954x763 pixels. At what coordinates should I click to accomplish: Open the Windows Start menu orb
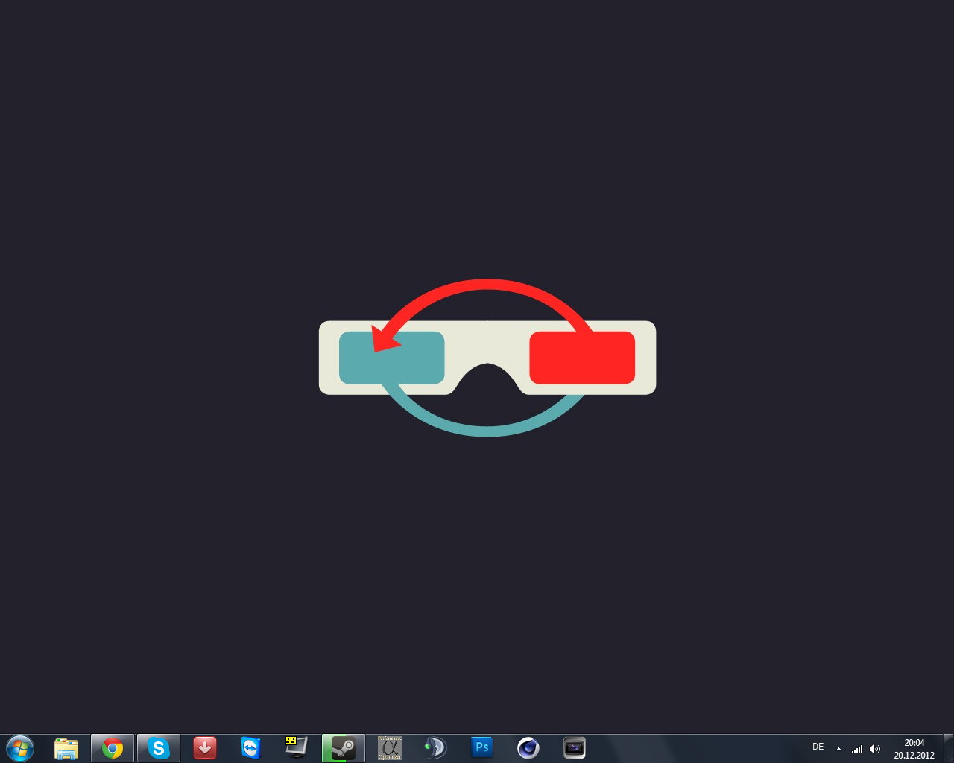pos(20,748)
